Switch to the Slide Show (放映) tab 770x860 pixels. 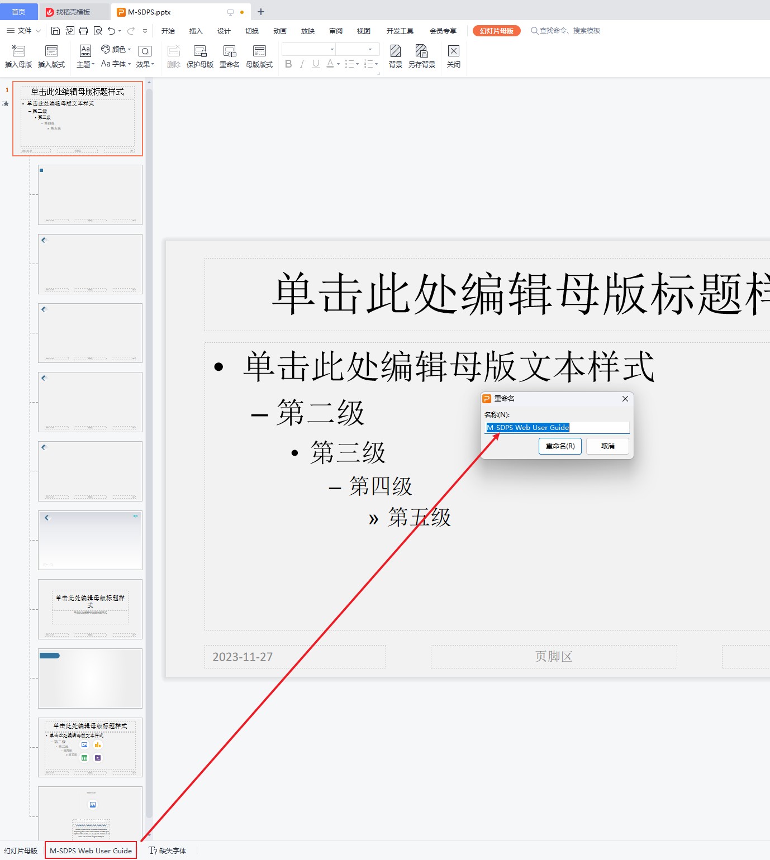click(x=308, y=31)
